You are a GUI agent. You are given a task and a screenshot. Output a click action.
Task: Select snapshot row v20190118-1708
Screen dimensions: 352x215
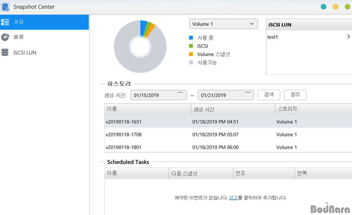pos(228,135)
